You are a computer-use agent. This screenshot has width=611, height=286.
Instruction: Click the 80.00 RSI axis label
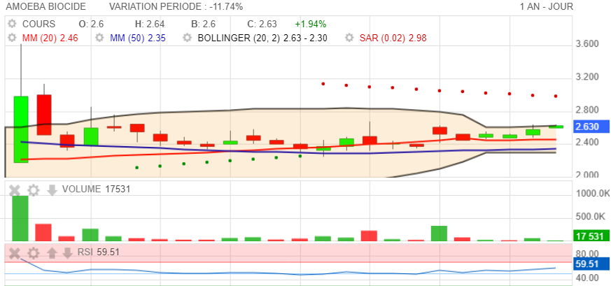pyautogui.click(x=587, y=253)
